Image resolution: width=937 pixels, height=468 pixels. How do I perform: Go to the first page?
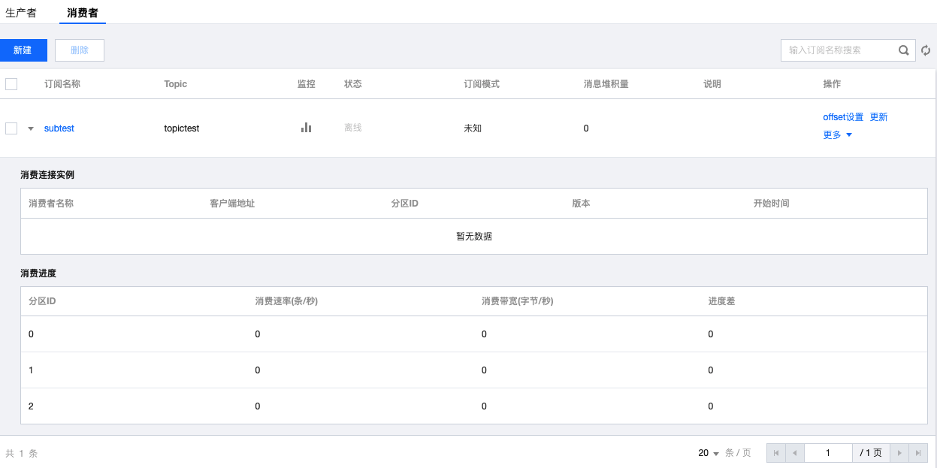coord(775,453)
